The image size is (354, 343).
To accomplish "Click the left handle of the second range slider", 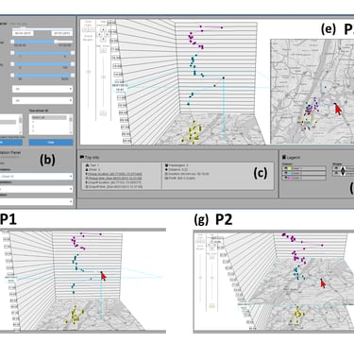I will pos(12,53).
